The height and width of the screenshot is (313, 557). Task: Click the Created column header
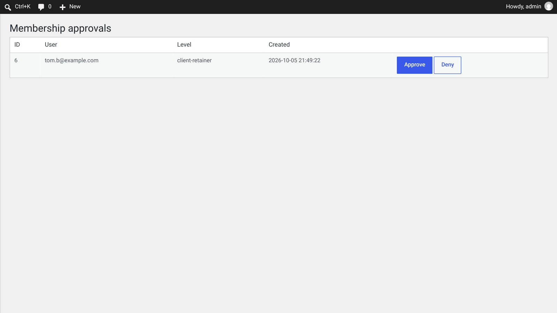tap(279, 45)
